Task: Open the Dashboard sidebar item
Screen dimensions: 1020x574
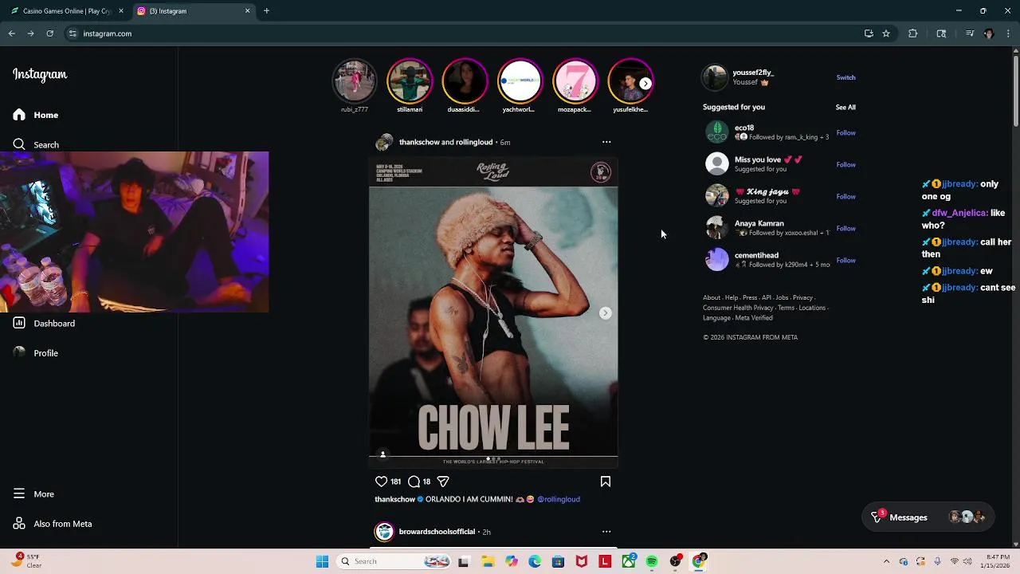Action: (x=44, y=323)
